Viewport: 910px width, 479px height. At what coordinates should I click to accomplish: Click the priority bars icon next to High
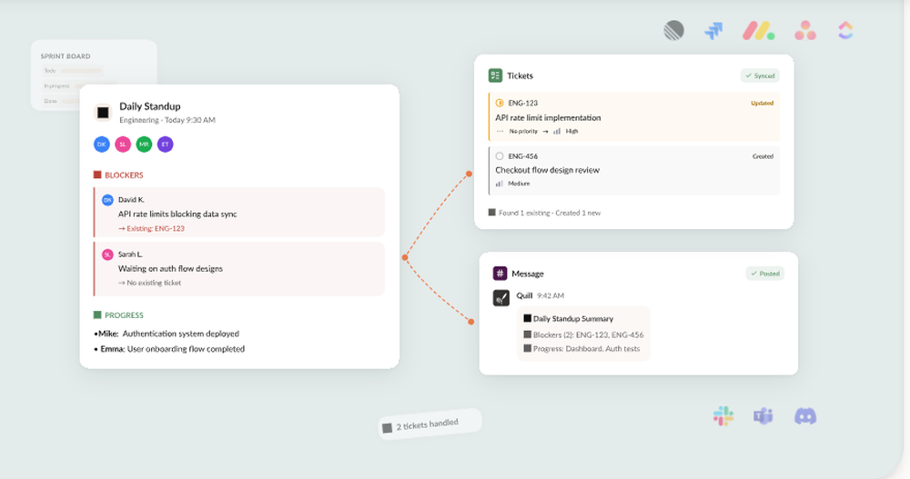pyautogui.click(x=557, y=131)
